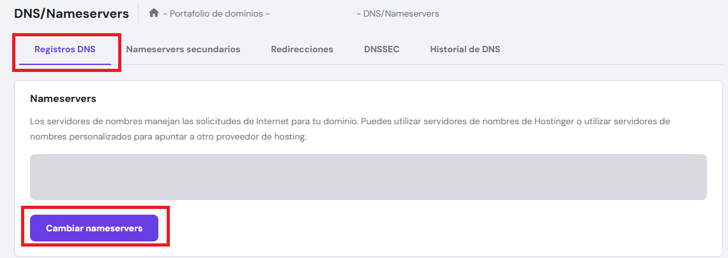Screen dimensions: 728x258
Task: Click the home icon in the breadcrumb
Action: pyautogui.click(x=153, y=13)
